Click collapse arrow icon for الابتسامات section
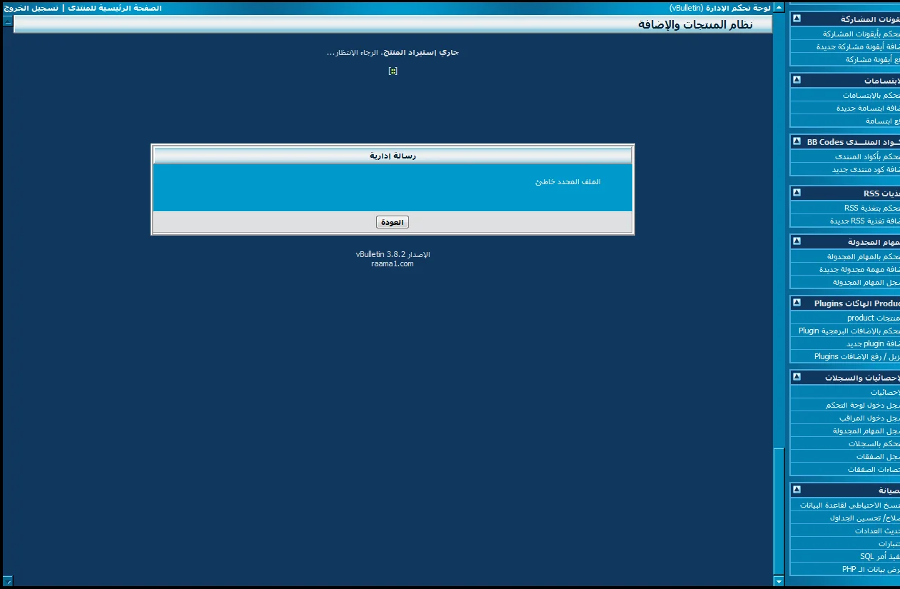Screen dimensions: 900x589 click(797, 80)
